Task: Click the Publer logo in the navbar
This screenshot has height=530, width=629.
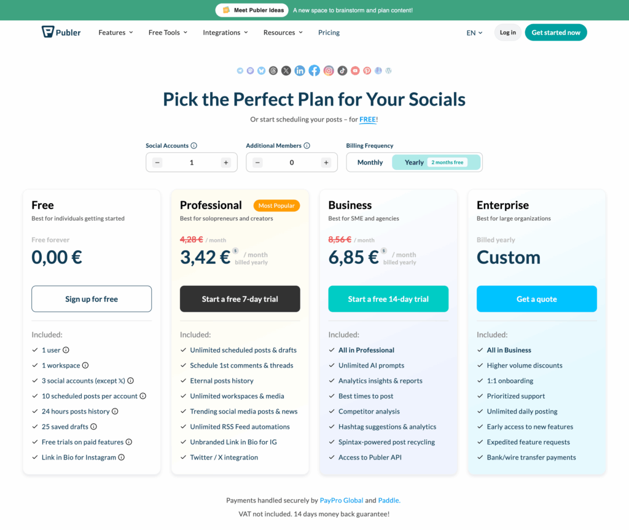Action: click(60, 32)
